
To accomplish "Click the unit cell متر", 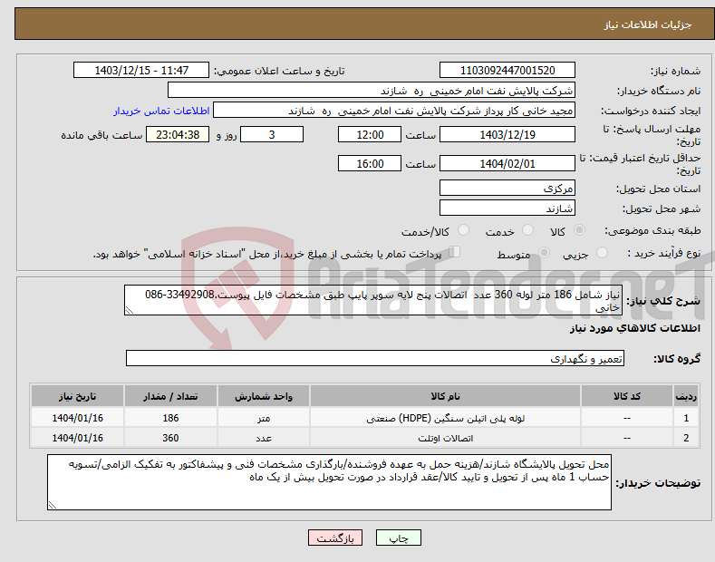I will pos(264,418).
